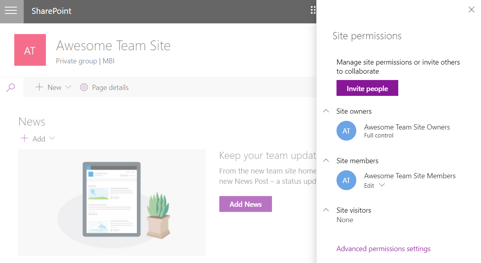Viewport: 481px width, 263px height.
Task: Collapse the Site visitors section
Action: tap(326, 210)
